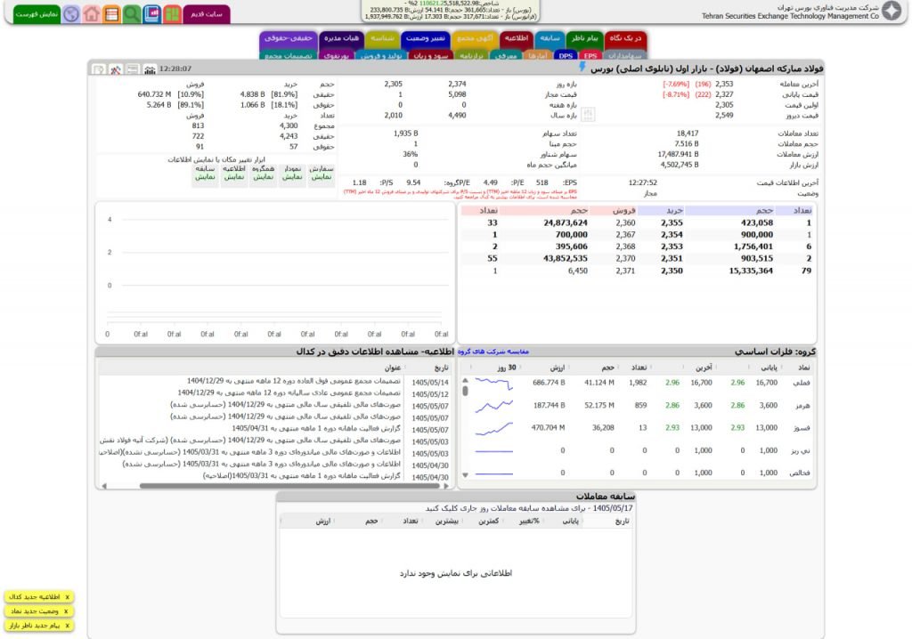Click the 1405/05/17 trade history notice

(529, 508)
